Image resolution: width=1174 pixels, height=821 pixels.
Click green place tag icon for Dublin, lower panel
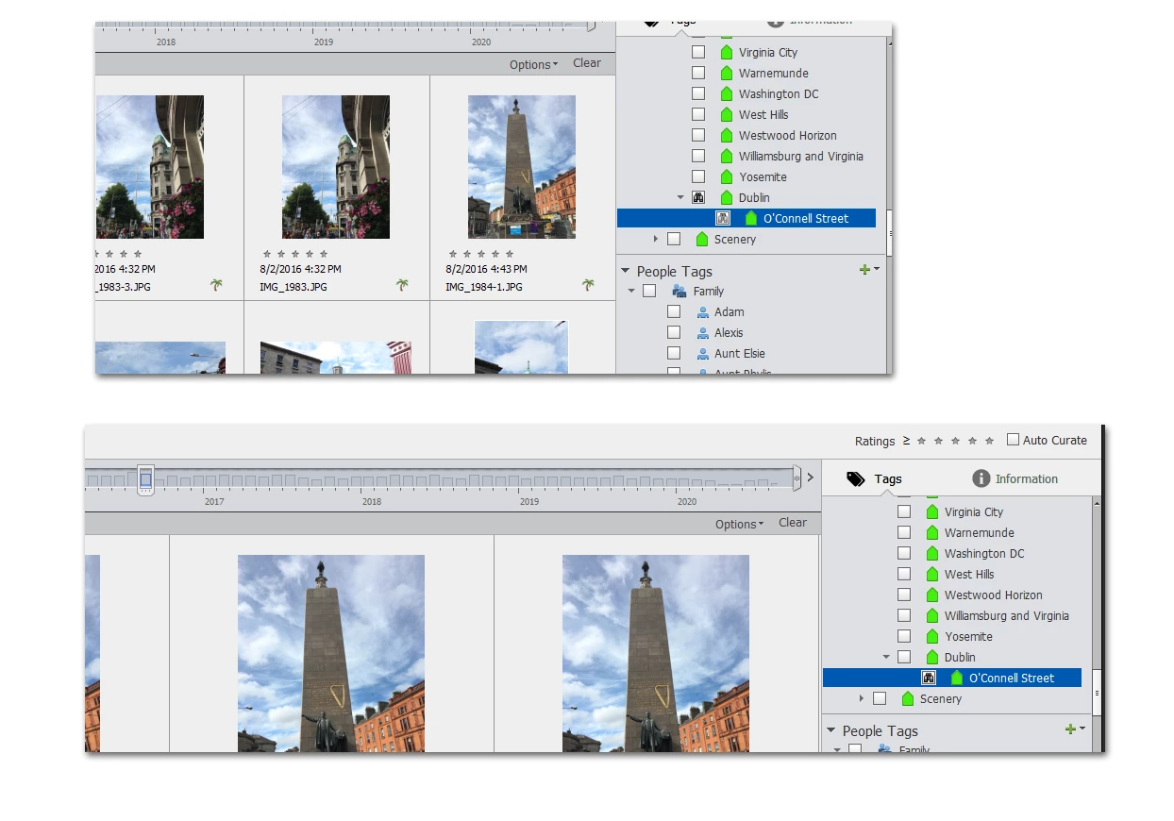point(932,657)
